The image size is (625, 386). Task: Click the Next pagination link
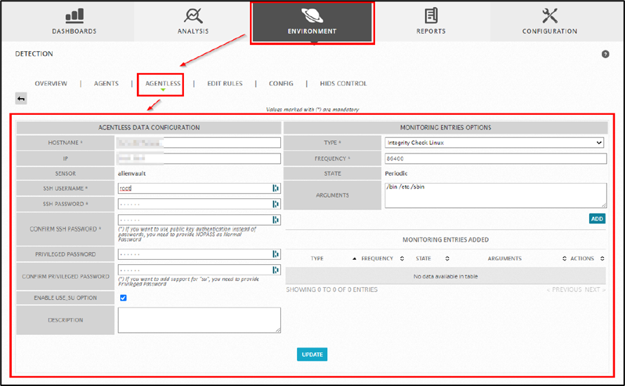click(x=594, y=289)
